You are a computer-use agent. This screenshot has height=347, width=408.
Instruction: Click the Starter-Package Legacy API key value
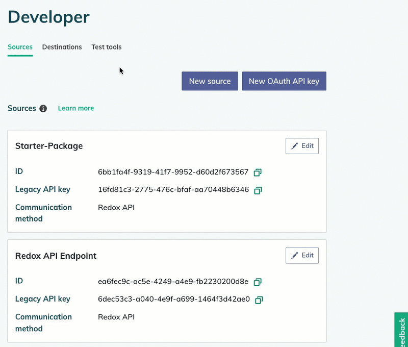tap(173, 189)
